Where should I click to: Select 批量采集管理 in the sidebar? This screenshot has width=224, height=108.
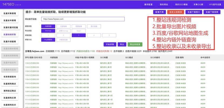click(10, 13)
